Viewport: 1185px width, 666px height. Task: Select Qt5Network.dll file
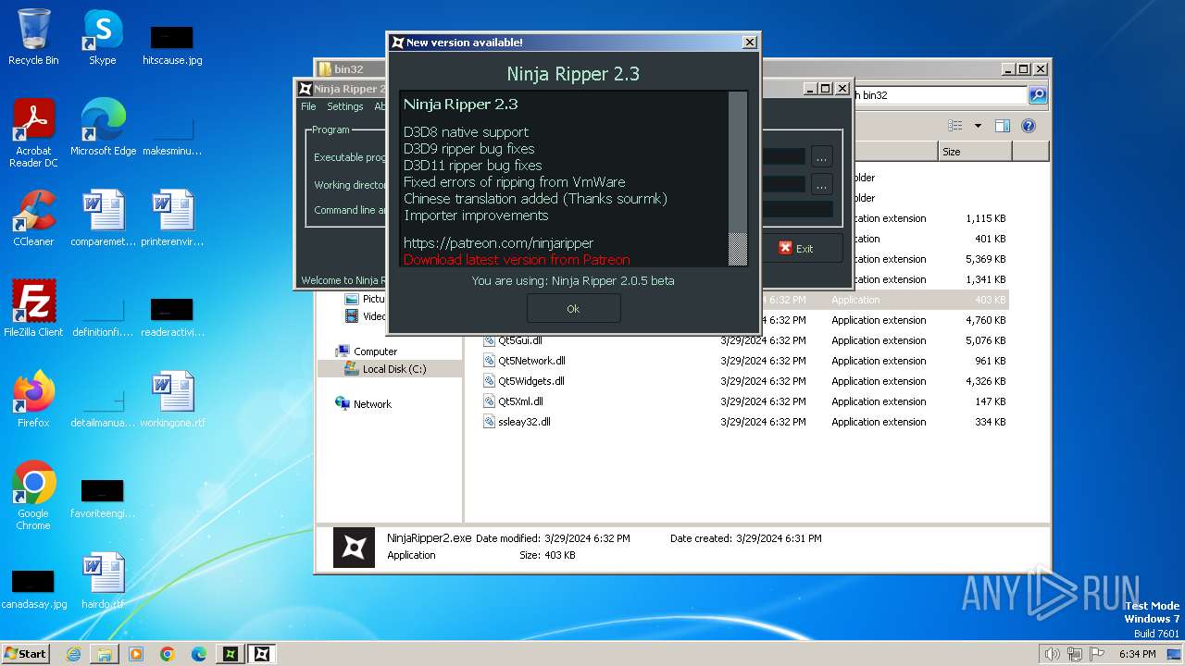531,361
